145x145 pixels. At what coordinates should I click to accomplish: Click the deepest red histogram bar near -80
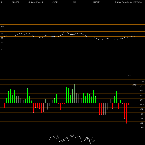127,113
